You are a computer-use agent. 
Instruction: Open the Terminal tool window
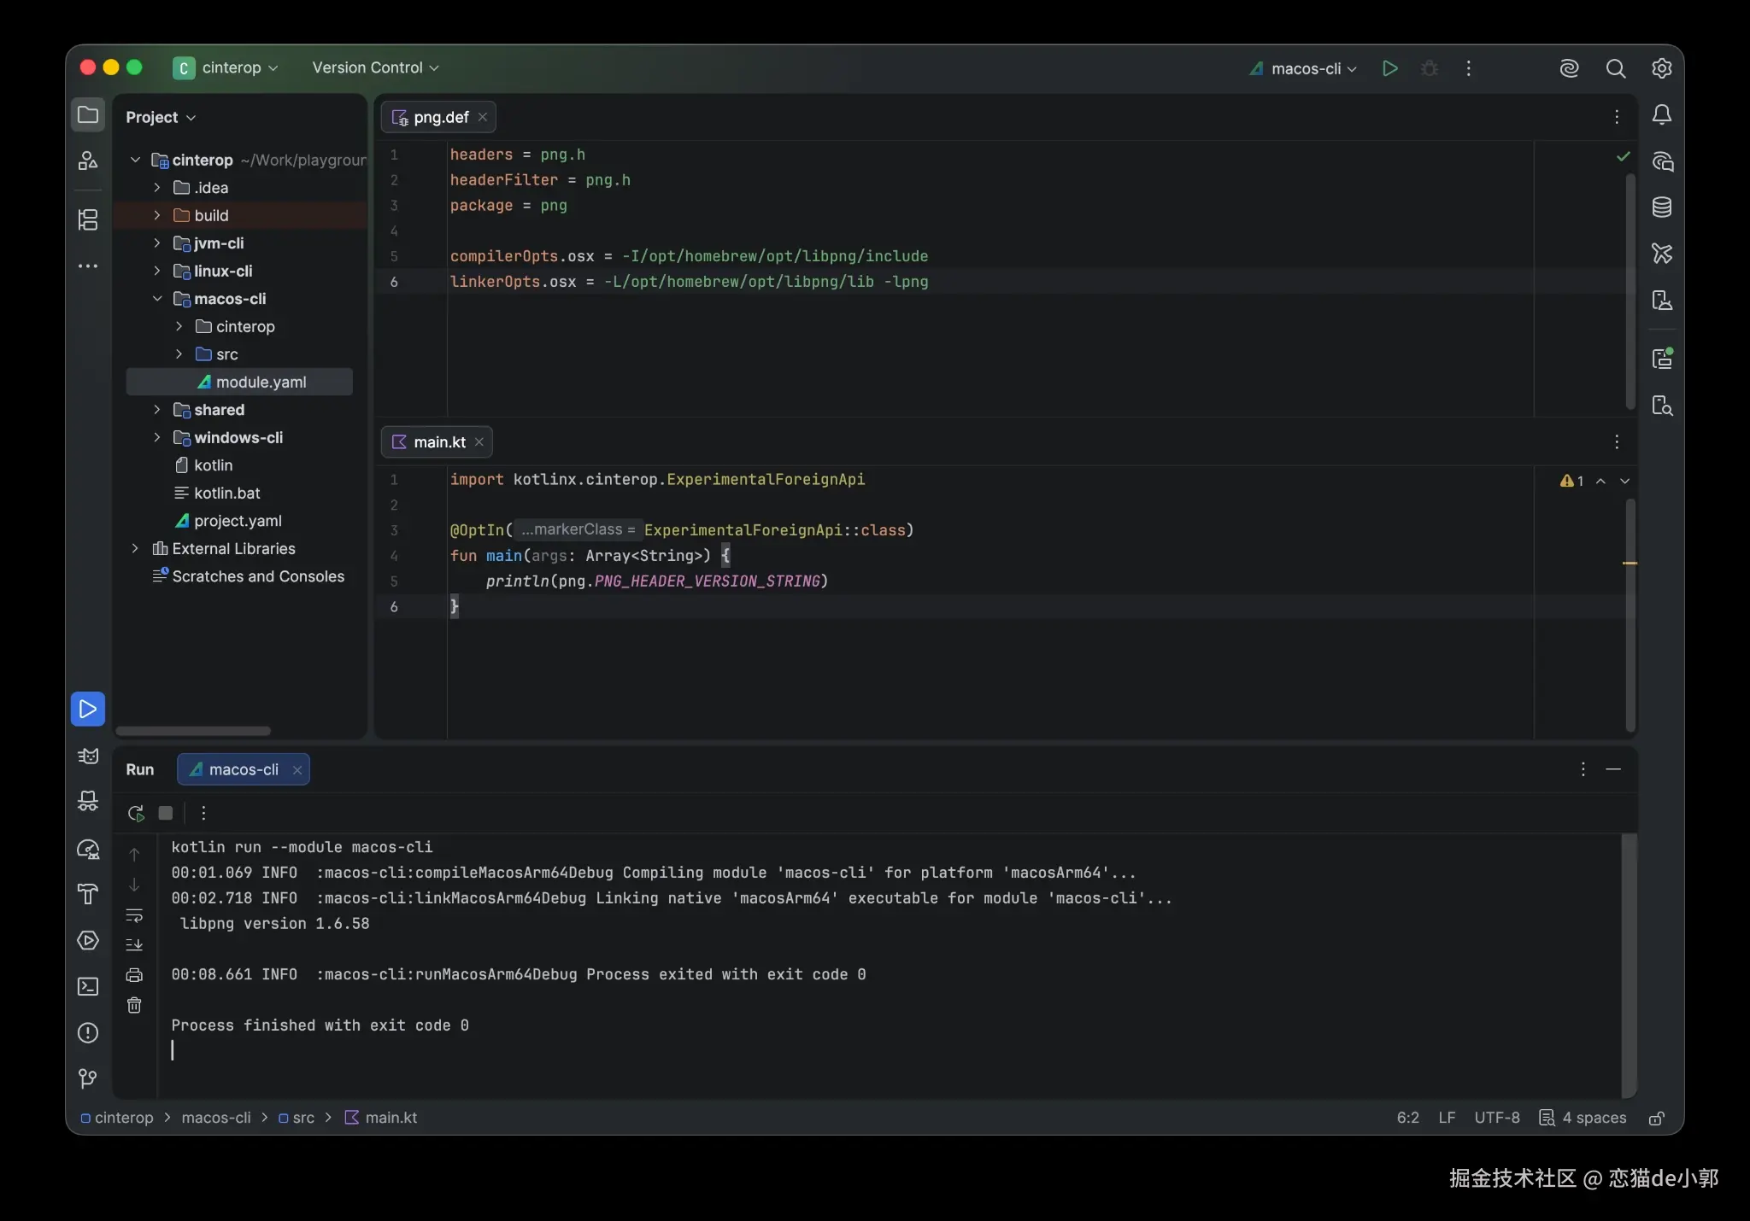88,986
